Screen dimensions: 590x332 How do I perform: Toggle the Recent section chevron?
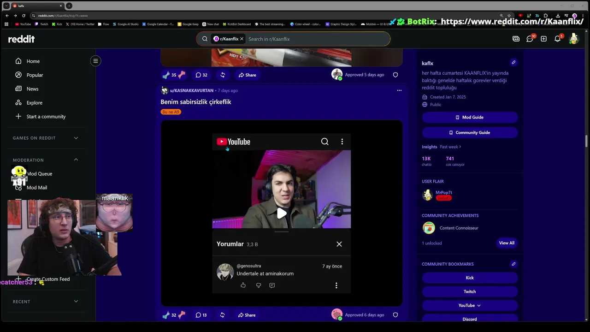click(x=76, y=302)
